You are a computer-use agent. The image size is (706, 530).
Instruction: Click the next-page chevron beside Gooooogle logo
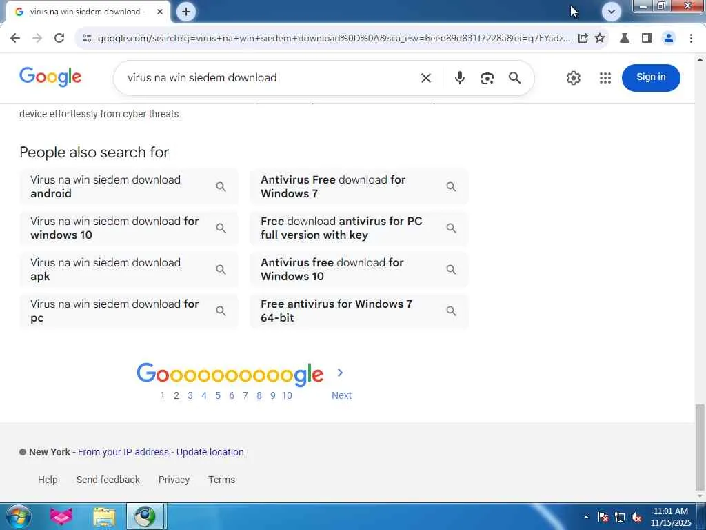point(341,373)
